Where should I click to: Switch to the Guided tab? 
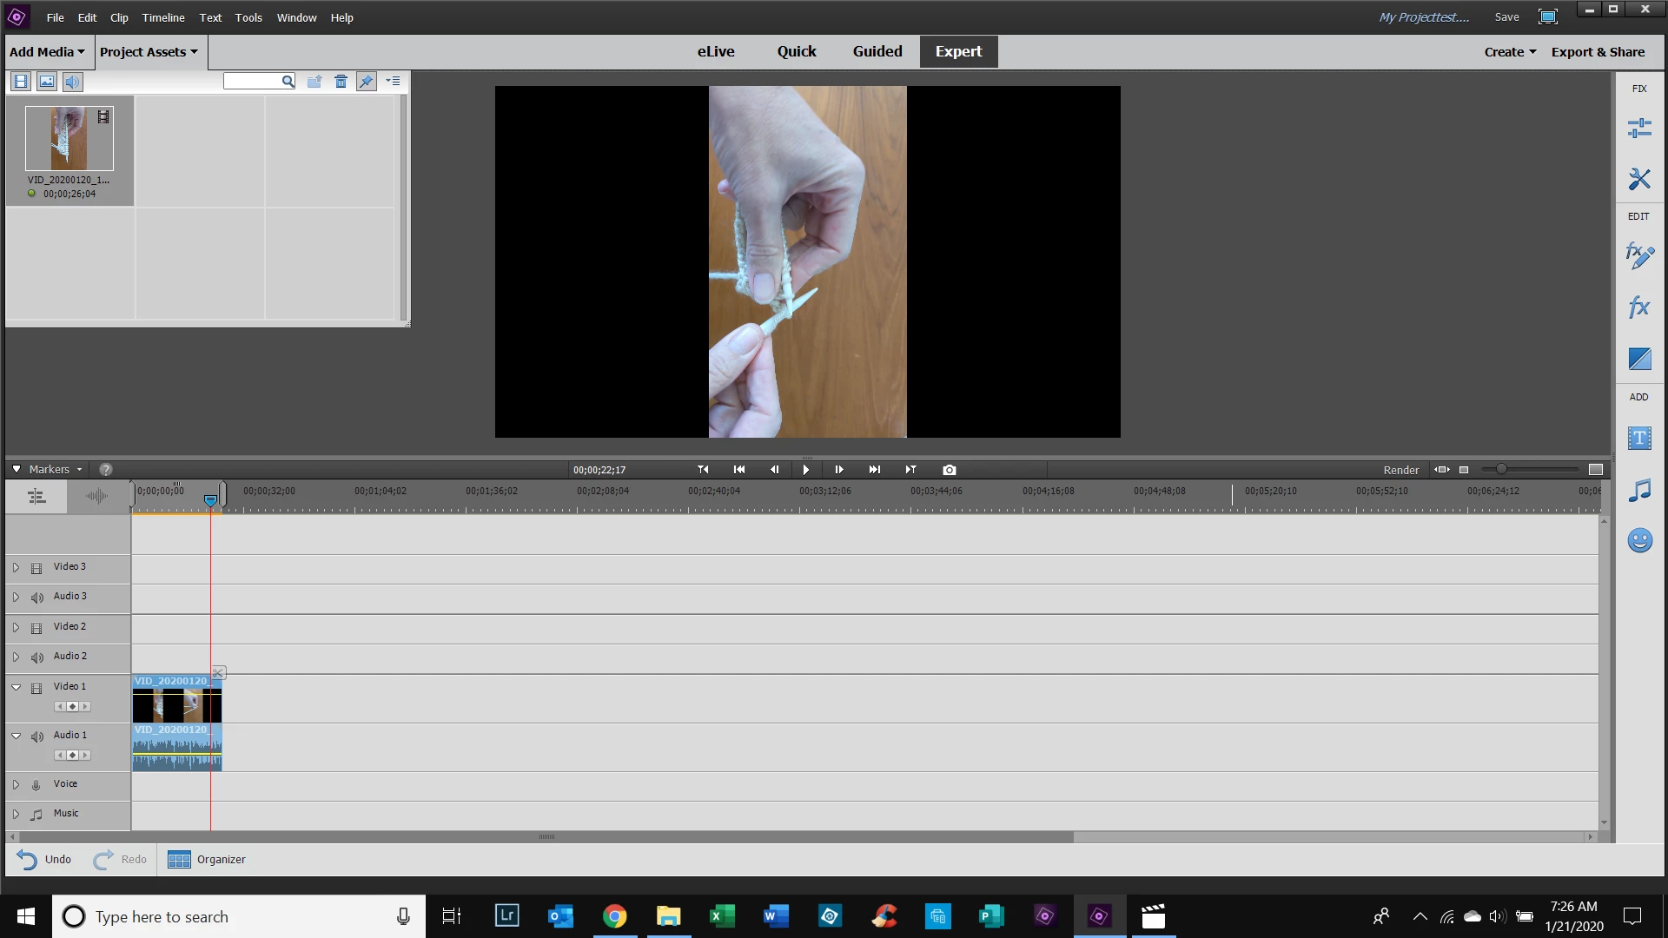[877, 51]
